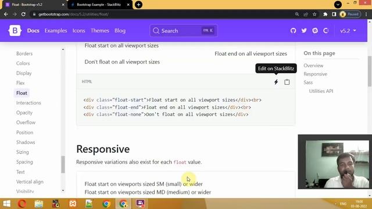The height and width of the screenshot is (209, 372).
Task: Open Sizing in the sidebar
Action: pos(23,152)
